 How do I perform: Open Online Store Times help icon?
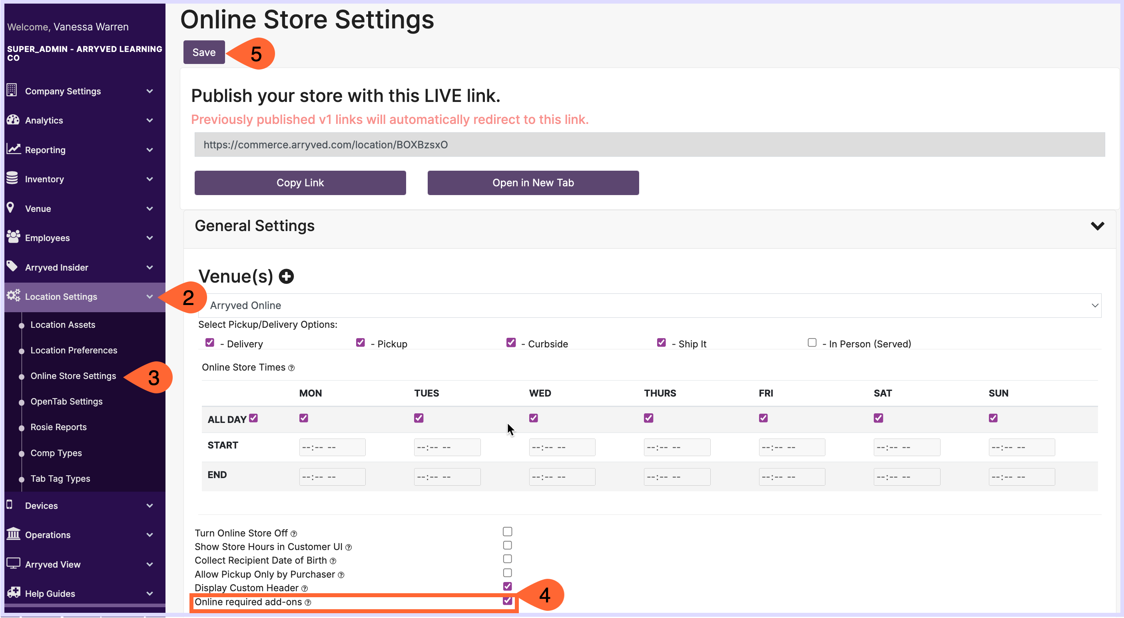(x=291, y=368)
